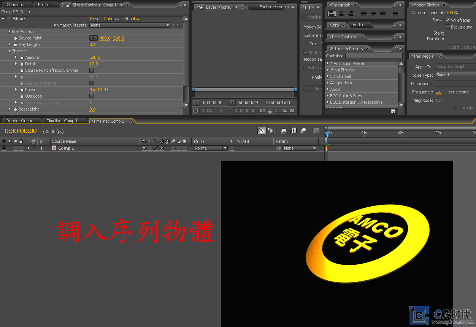Toggle the Phase stopwatch
This screenshot has width=476, height=327.
tap(22, 90)
